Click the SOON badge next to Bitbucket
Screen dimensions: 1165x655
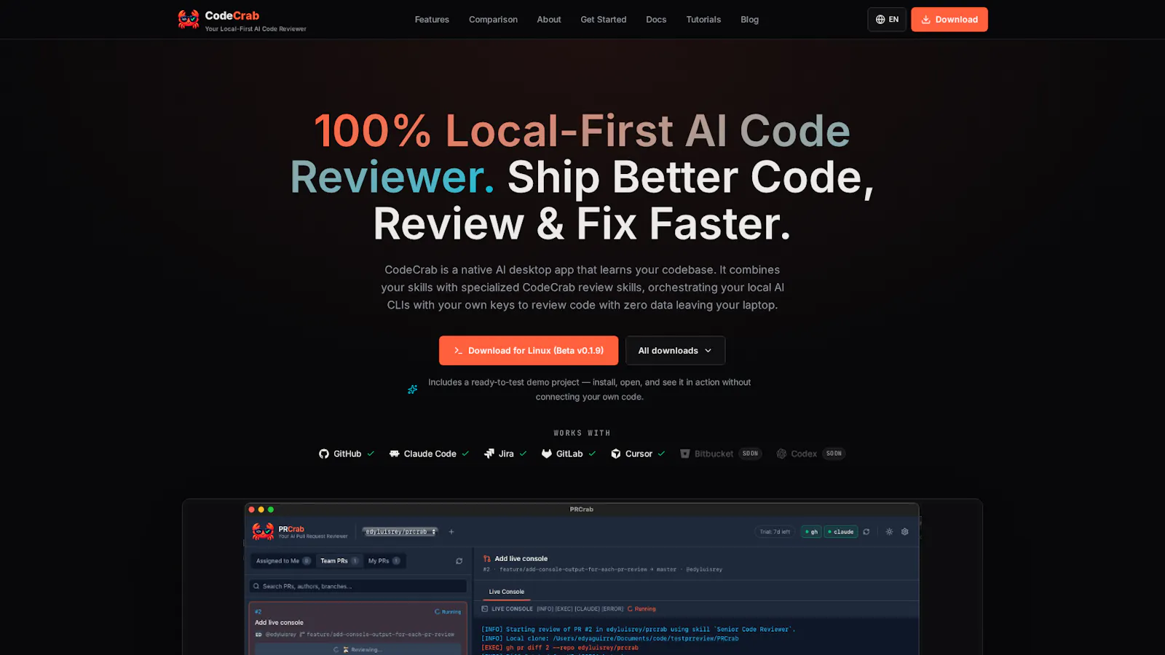tap(750, 453)
